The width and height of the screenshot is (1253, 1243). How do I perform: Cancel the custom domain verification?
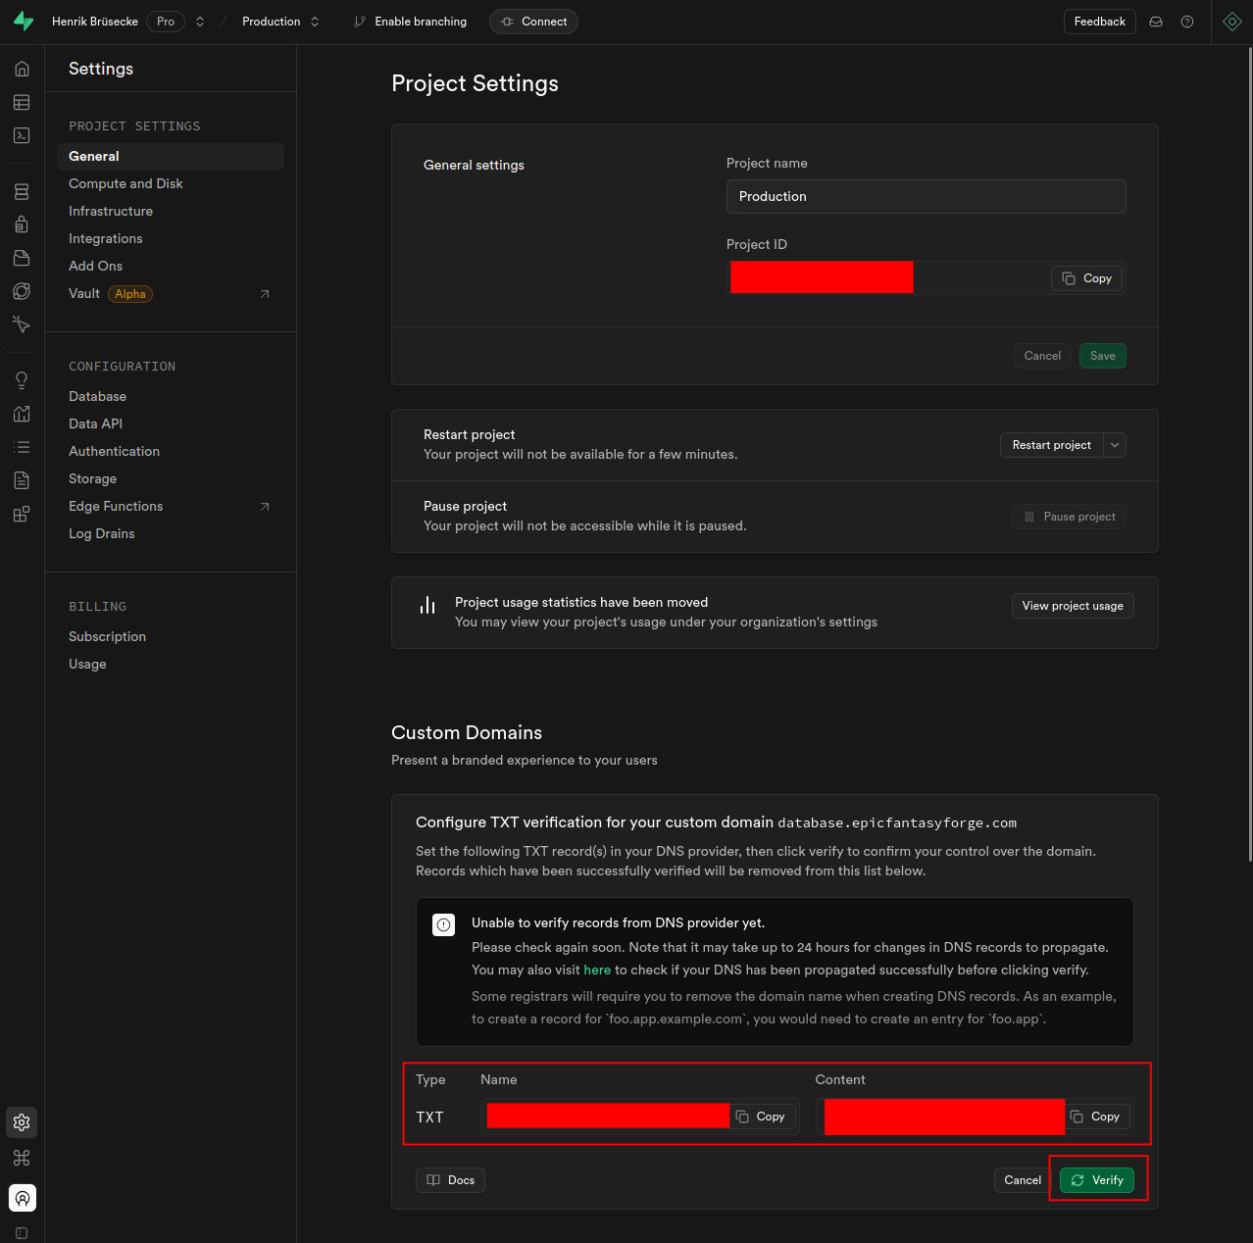tap(1023, 1180)
